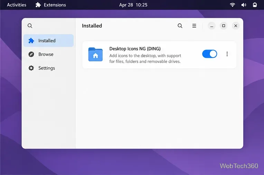
Task: Click the Desktop Icons NG (DING) title
Action: point(135,49)
